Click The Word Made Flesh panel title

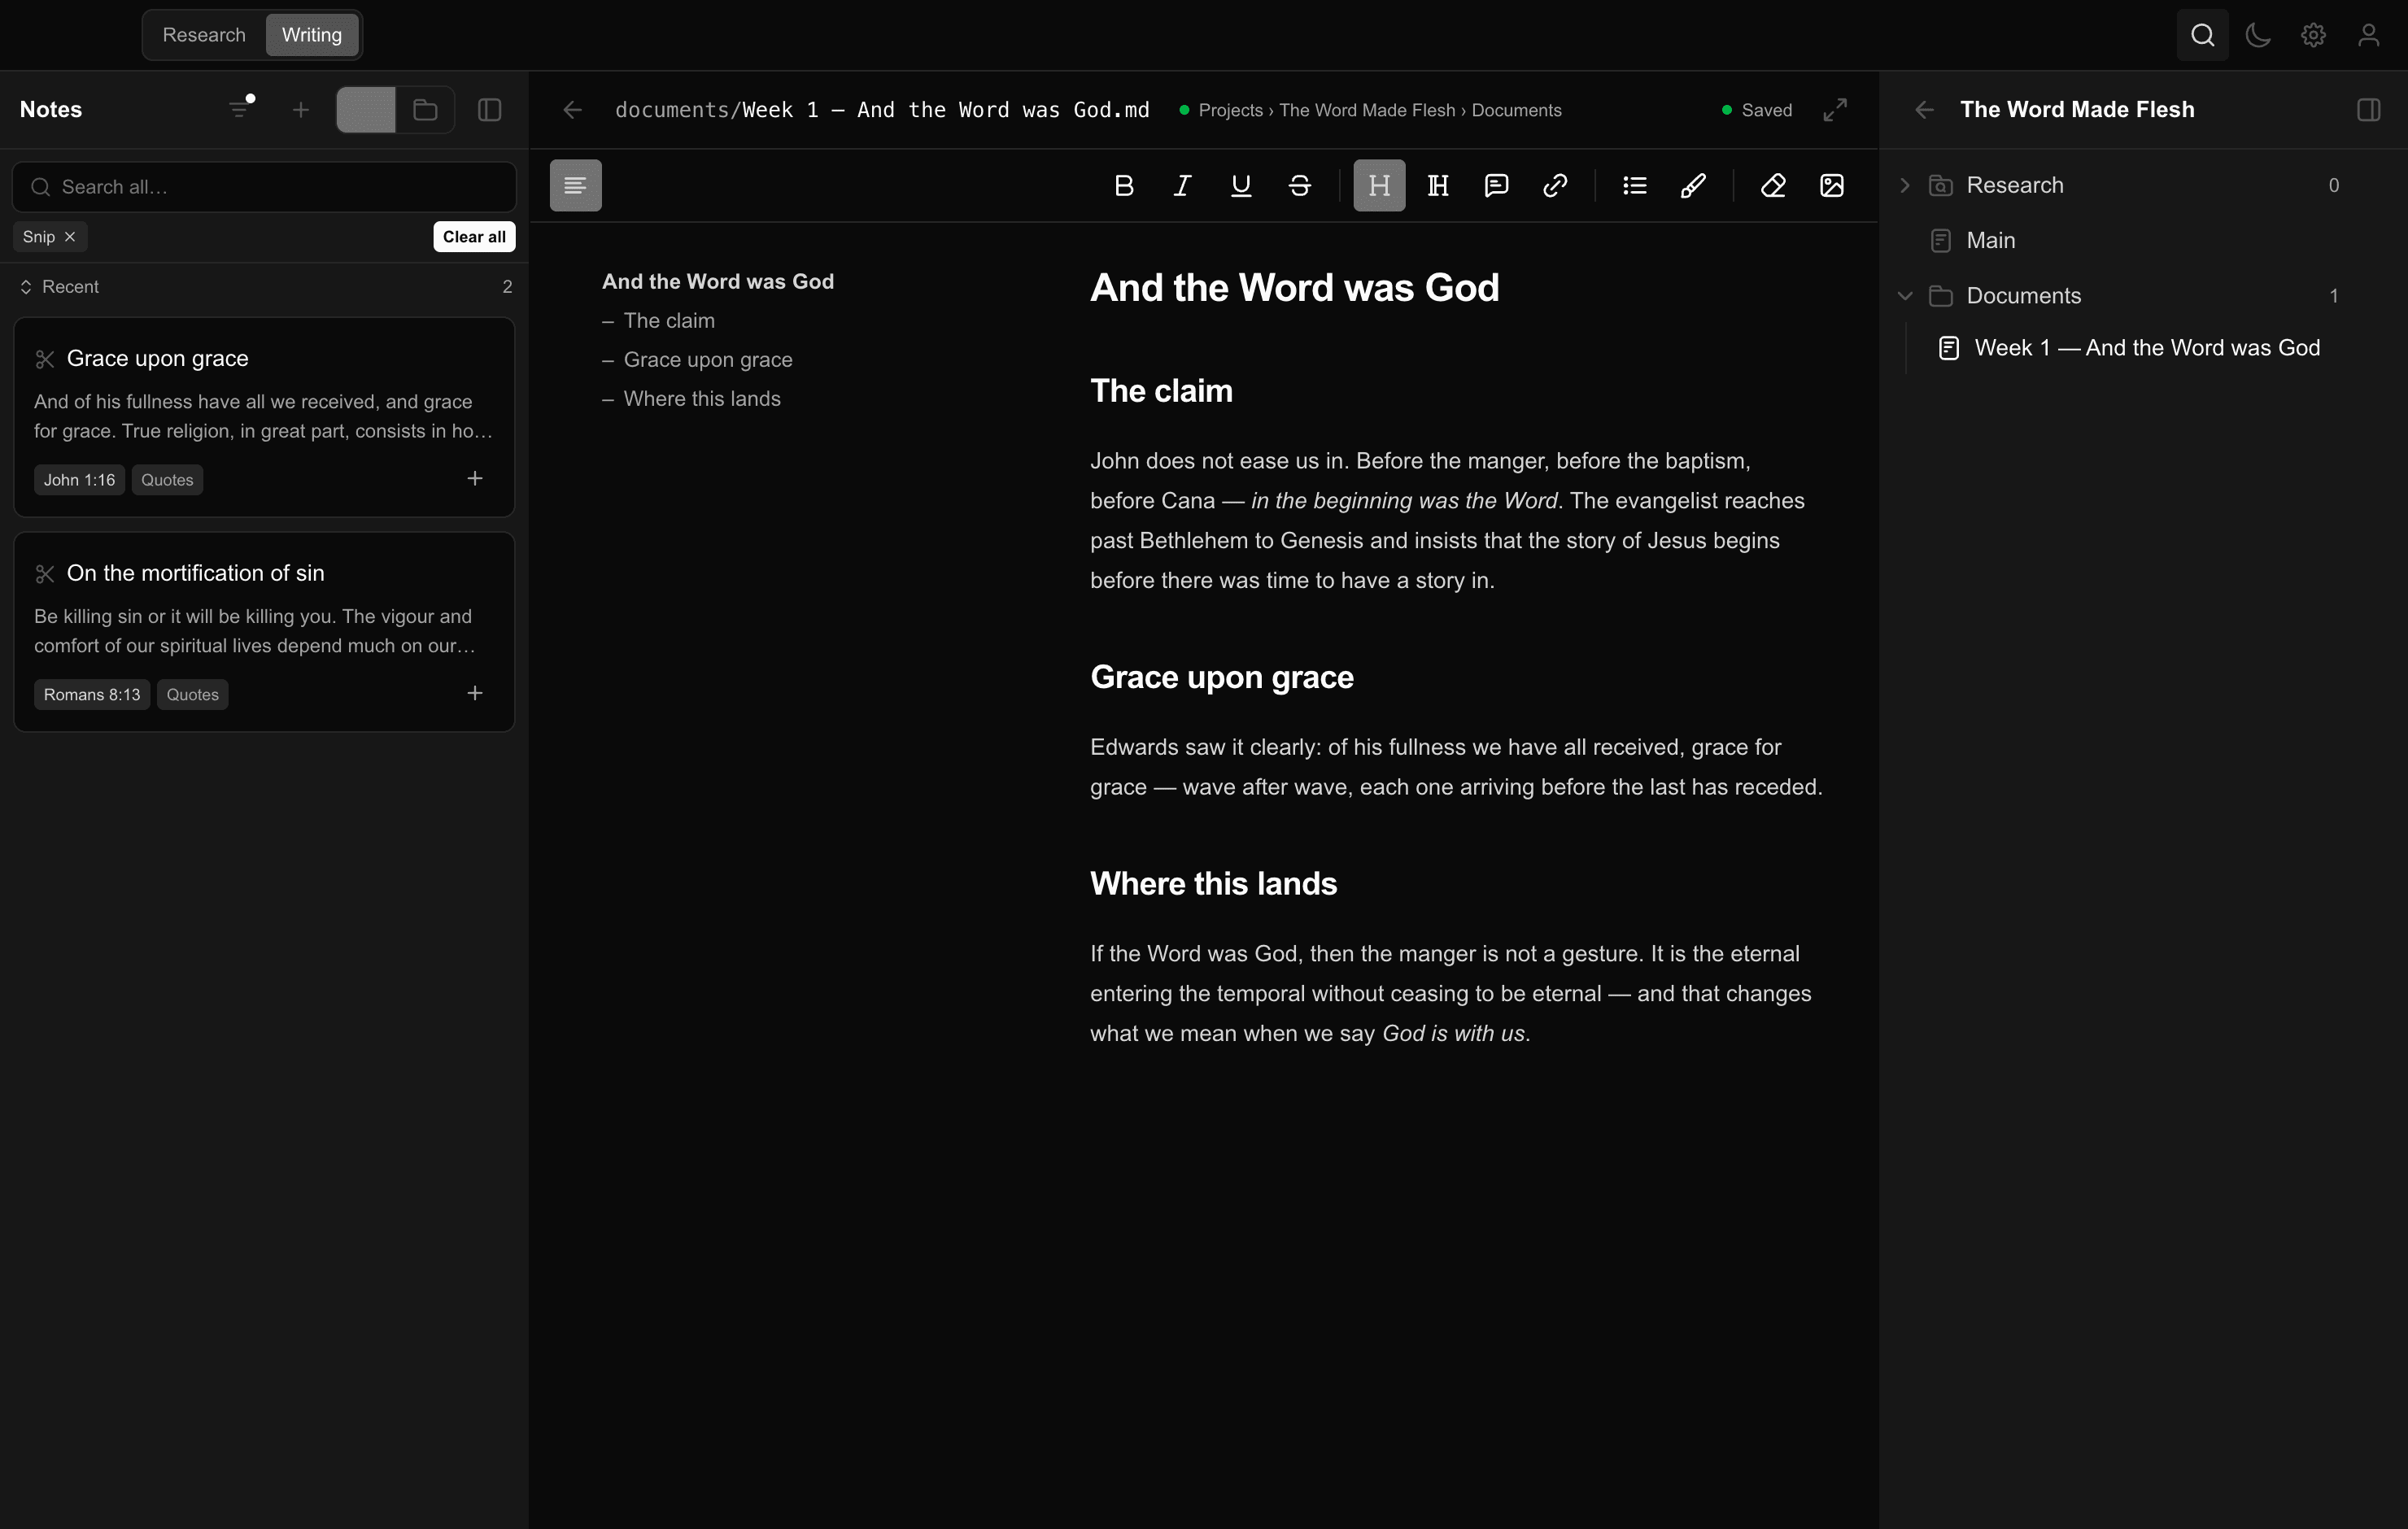pos(2077,110)
